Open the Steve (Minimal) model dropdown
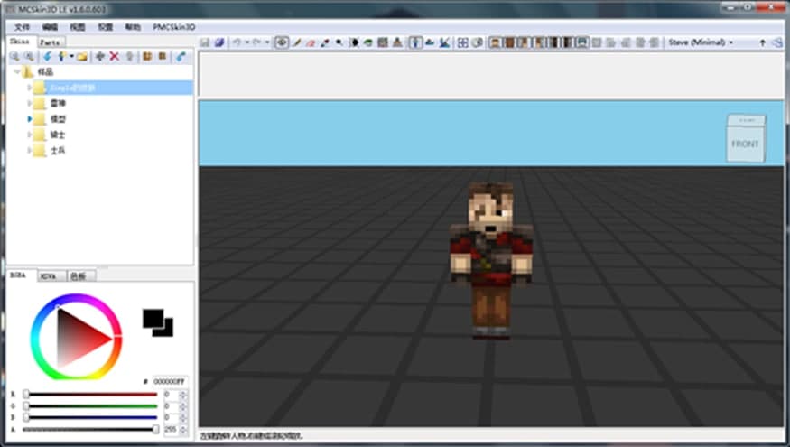 click(701, 42)
